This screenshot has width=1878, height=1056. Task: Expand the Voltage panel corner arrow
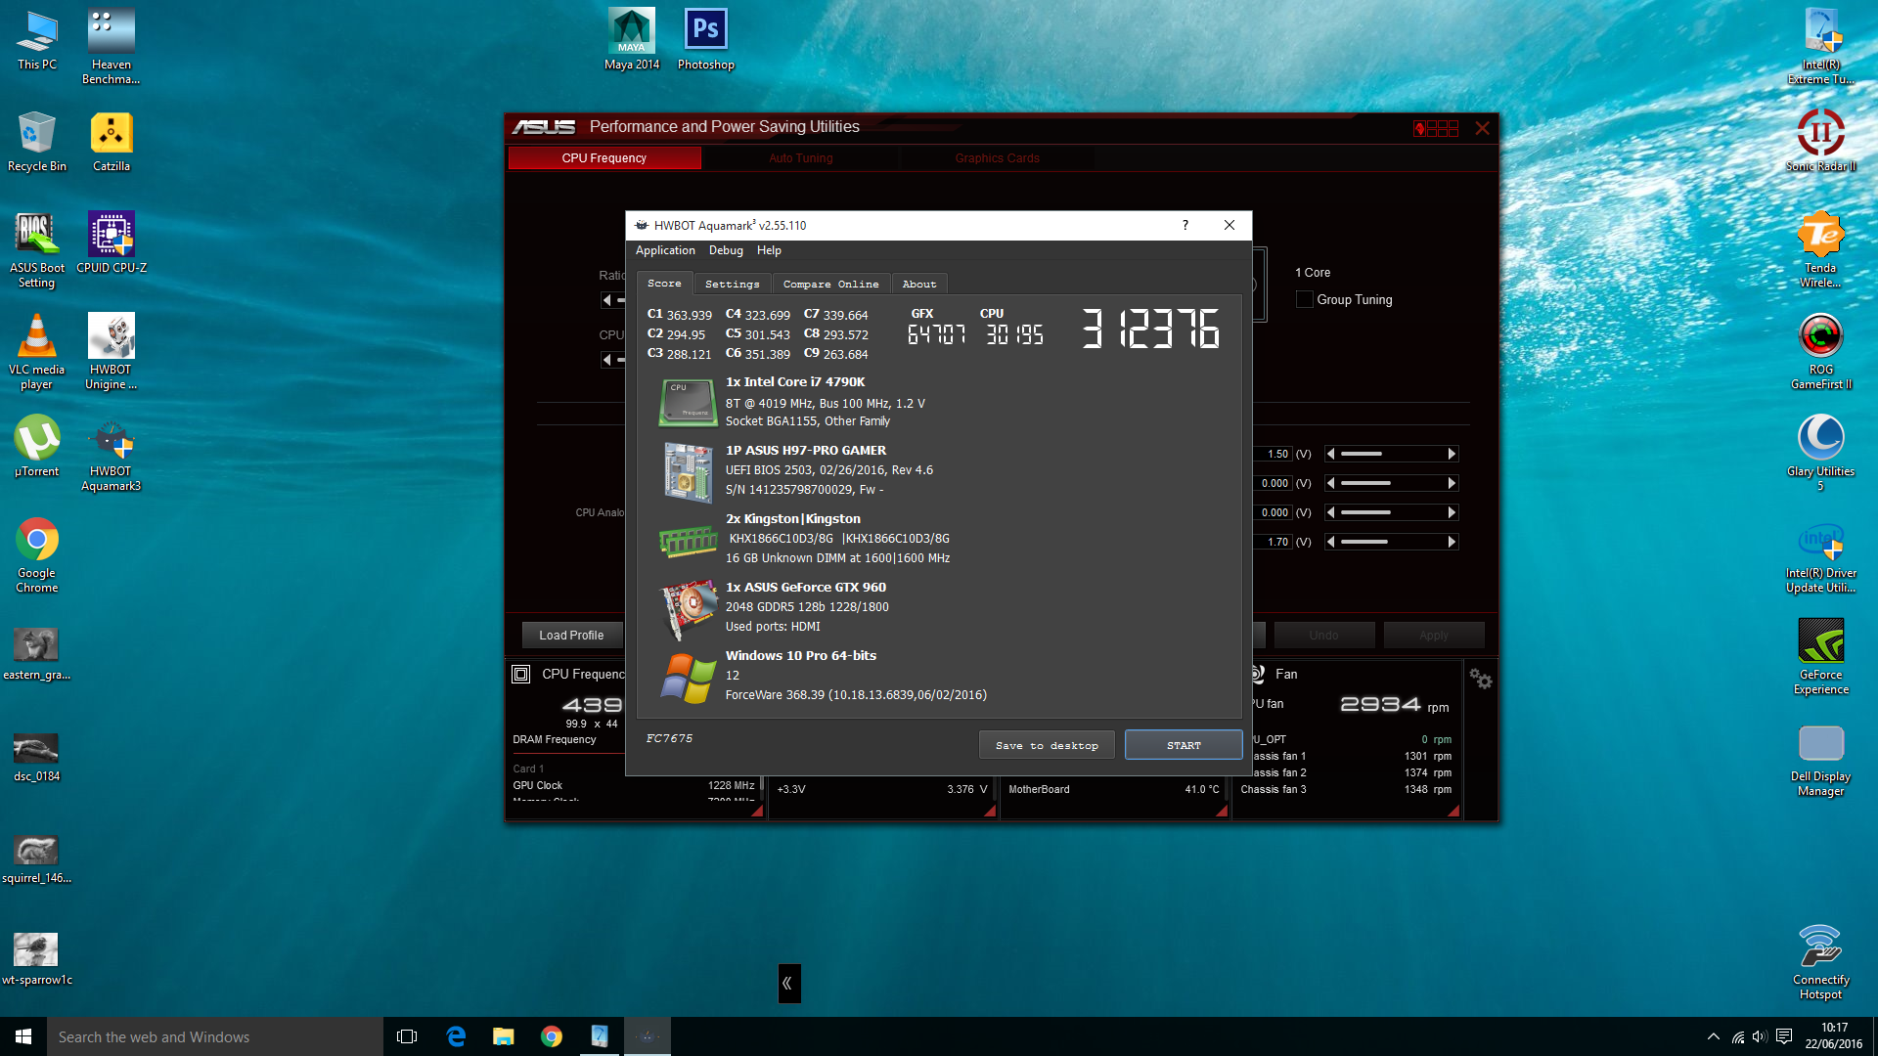click(x=990, y=811)
